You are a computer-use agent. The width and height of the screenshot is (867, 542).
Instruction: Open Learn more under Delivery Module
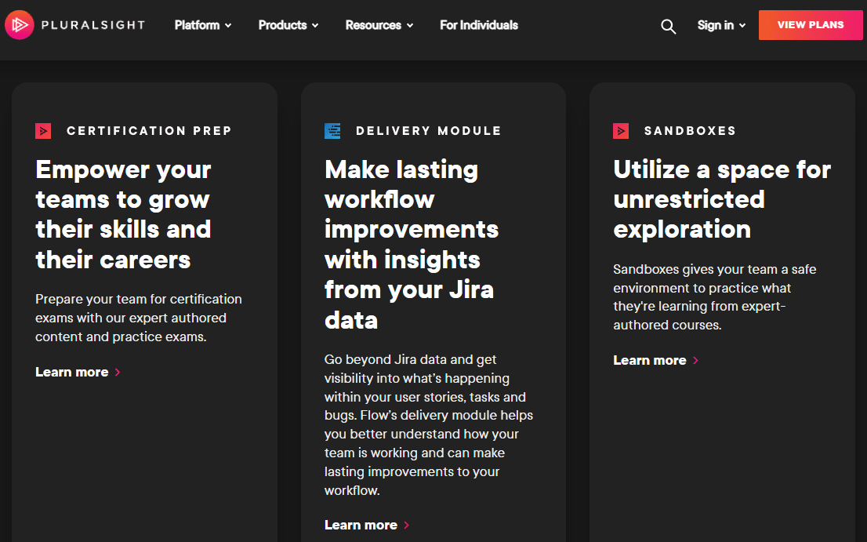coord(361,526)
